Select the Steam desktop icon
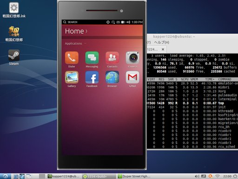238x179 pixels. (x=14, y=57)
